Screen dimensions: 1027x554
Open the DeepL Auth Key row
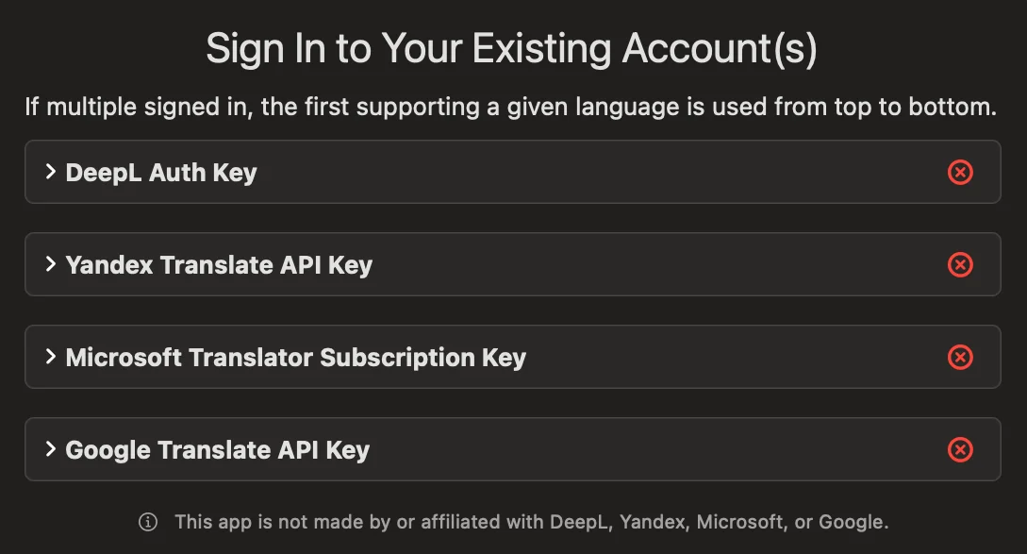(377, 172)
